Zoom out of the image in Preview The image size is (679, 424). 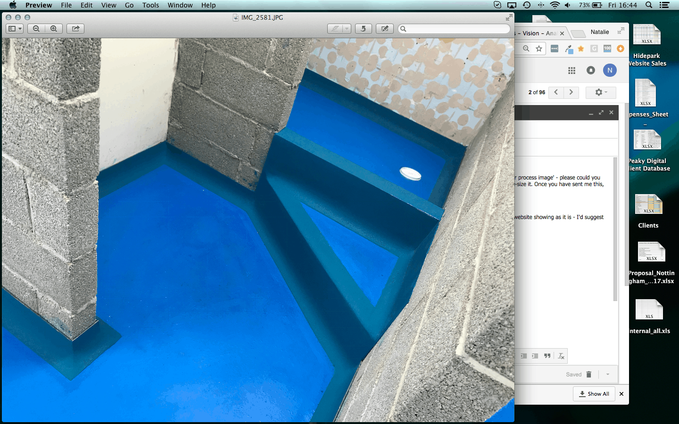[x=36, y=29]
